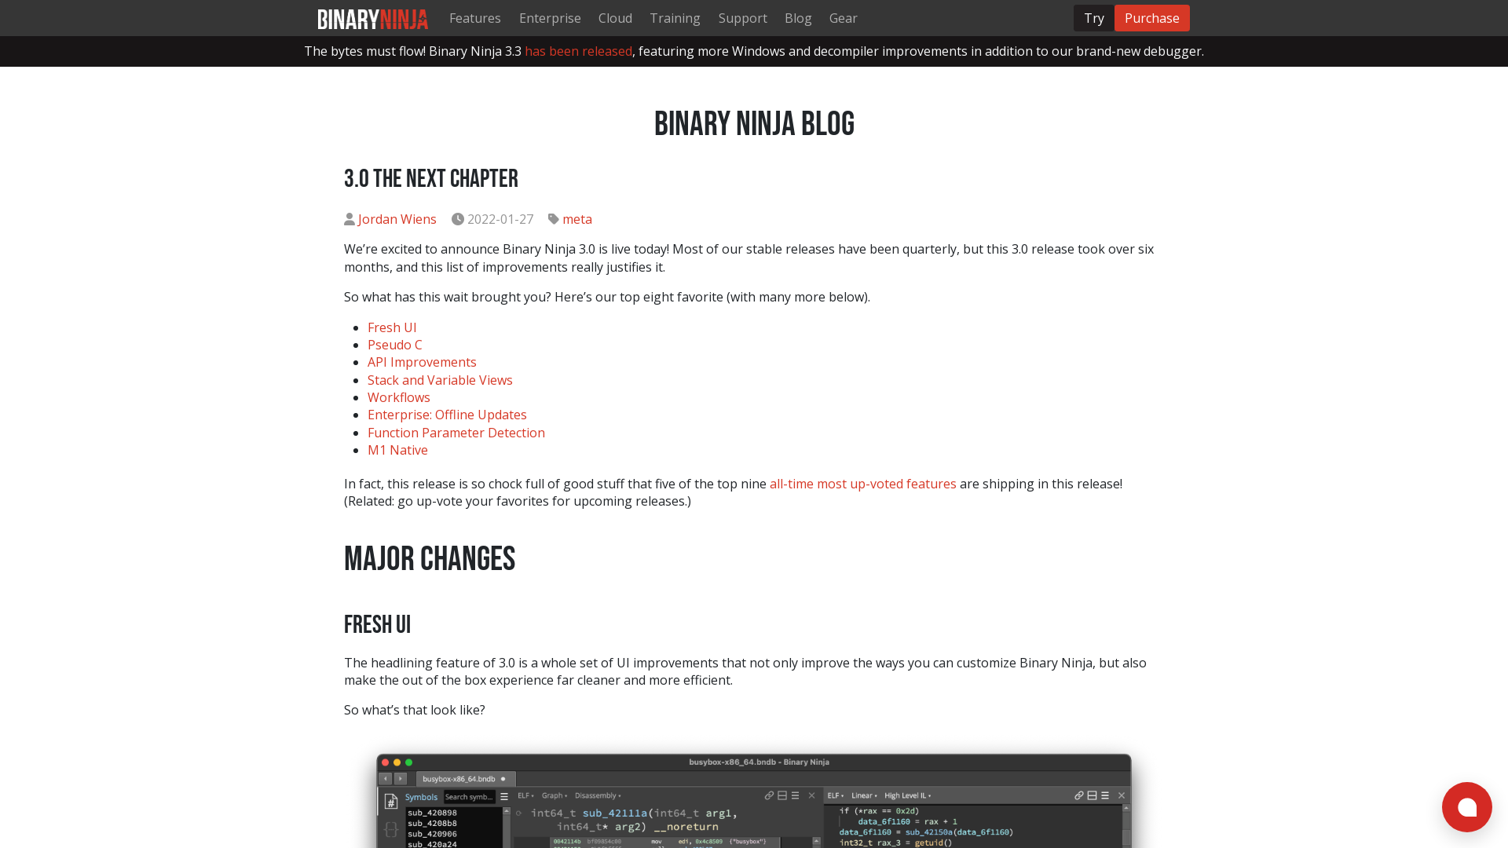Image resolution: width=1508 pixels, height=848 pixels.
Task: Click the post date 2022-01-27
Action: (x=500, y=219)
